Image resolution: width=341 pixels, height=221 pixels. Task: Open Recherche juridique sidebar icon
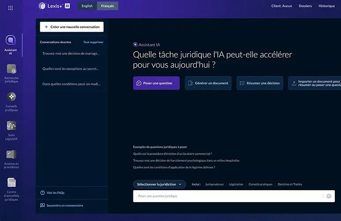coord(11,69)
